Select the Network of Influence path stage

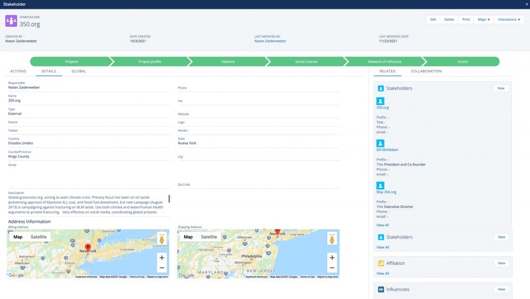pyautogui.click(x=385, y=62)
